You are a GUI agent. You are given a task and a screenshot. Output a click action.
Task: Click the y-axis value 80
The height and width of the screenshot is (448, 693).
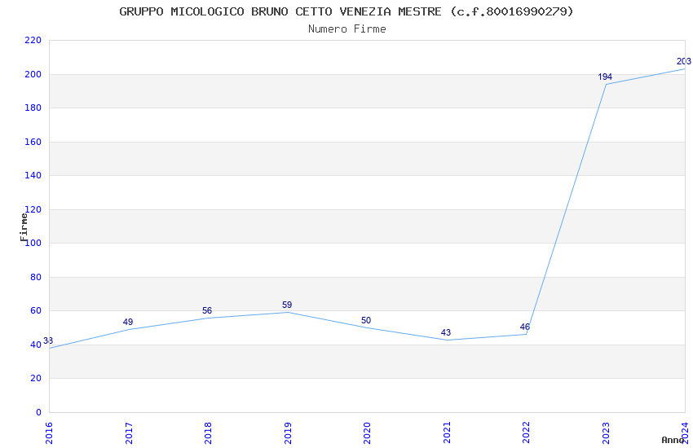point(36,277)
